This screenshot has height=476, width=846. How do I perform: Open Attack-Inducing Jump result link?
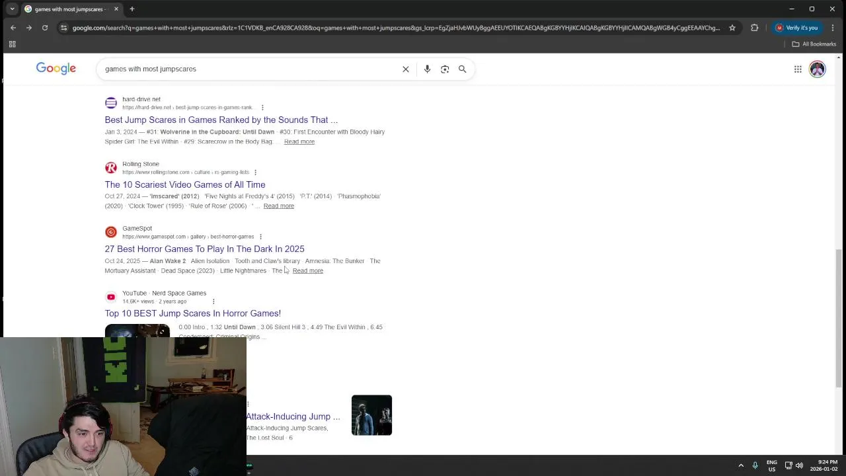(x=293, y=416)
